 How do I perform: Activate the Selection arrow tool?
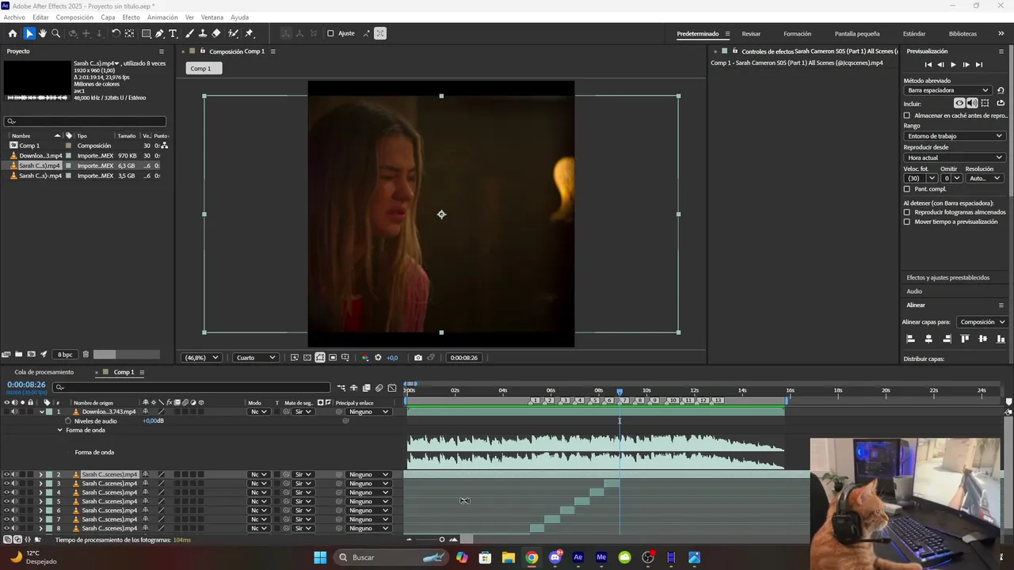[x=29, y=33]
